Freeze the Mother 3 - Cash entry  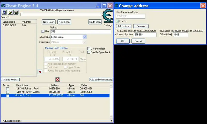[x=8, y=96]
